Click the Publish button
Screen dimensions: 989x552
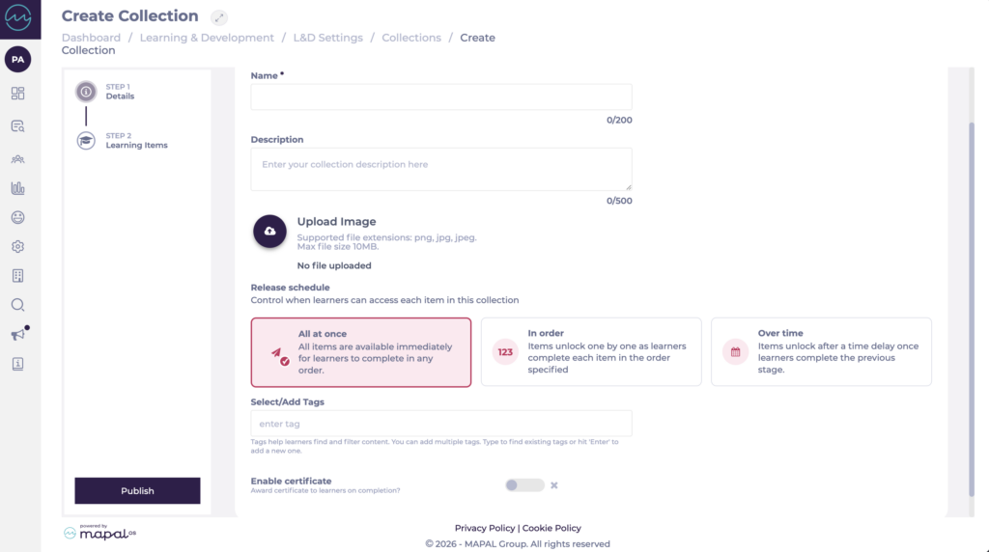tap(137, 491)
